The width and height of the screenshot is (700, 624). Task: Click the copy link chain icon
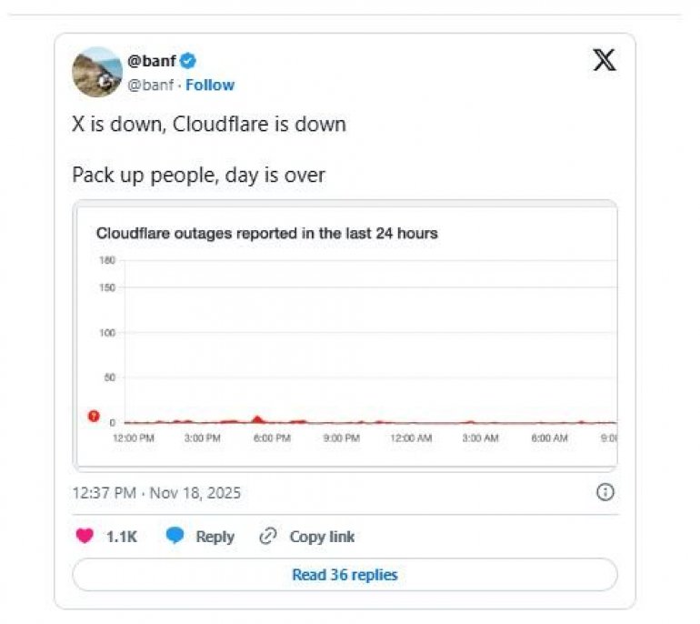268,536
